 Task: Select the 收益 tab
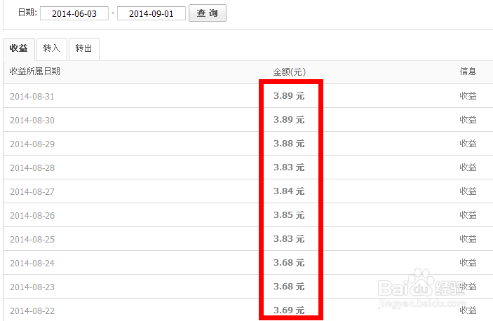coord(19,48)
